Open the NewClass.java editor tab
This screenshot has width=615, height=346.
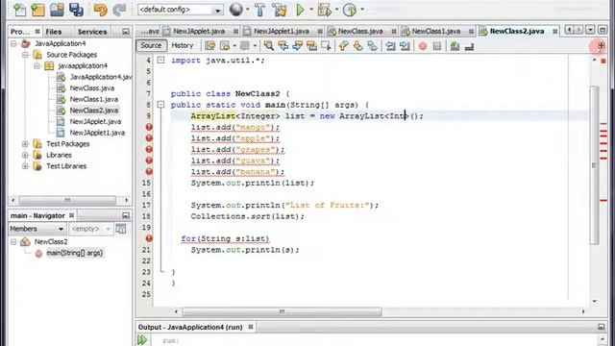[360, 31]
